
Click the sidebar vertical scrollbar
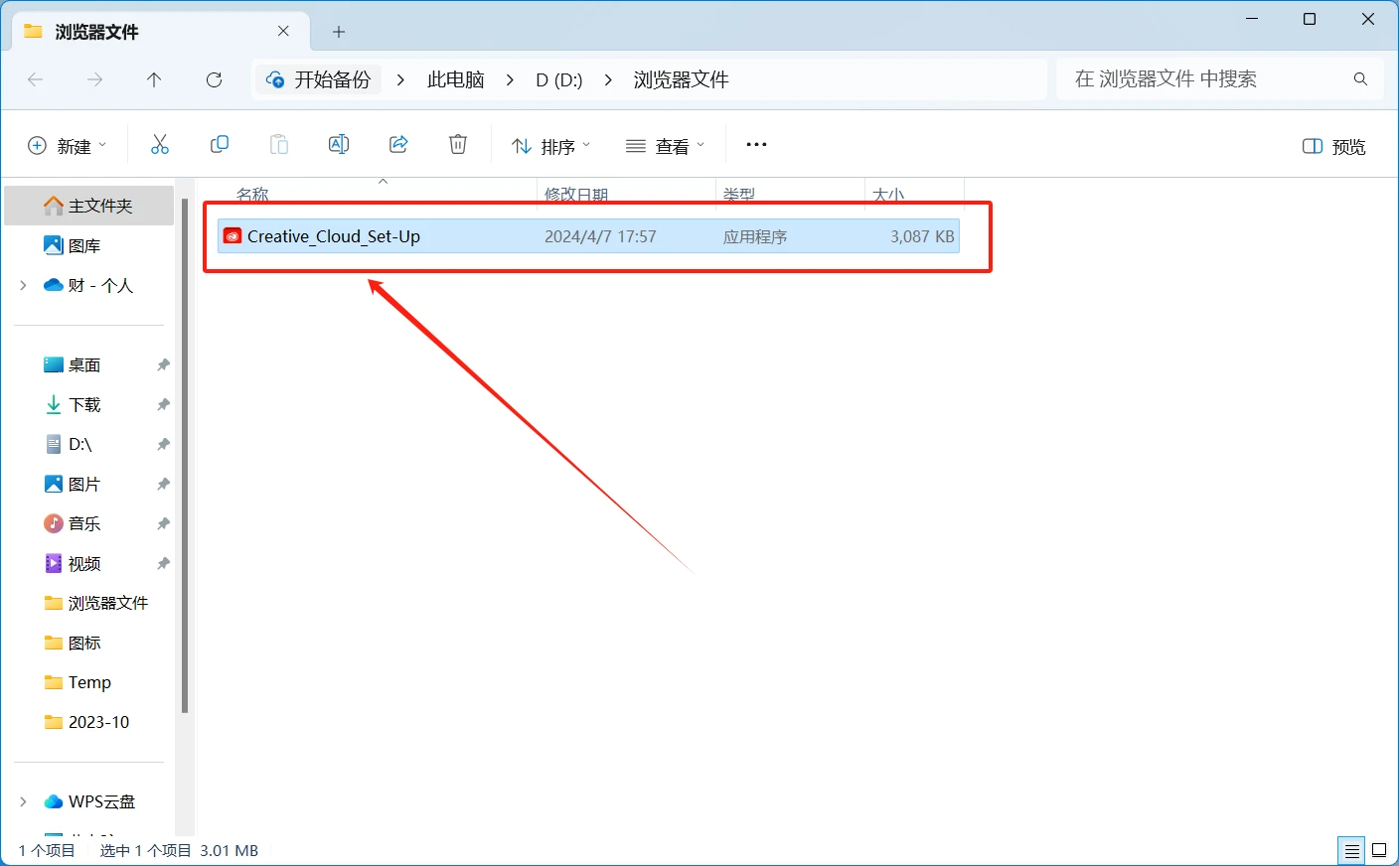click(x=185, y=455)
